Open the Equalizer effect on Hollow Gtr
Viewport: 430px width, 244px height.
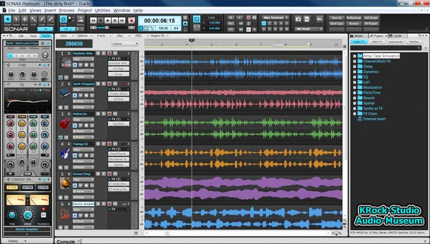118,124
